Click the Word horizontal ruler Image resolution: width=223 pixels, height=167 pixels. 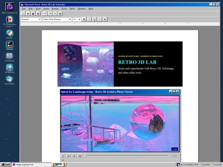(x=120, y=24)
